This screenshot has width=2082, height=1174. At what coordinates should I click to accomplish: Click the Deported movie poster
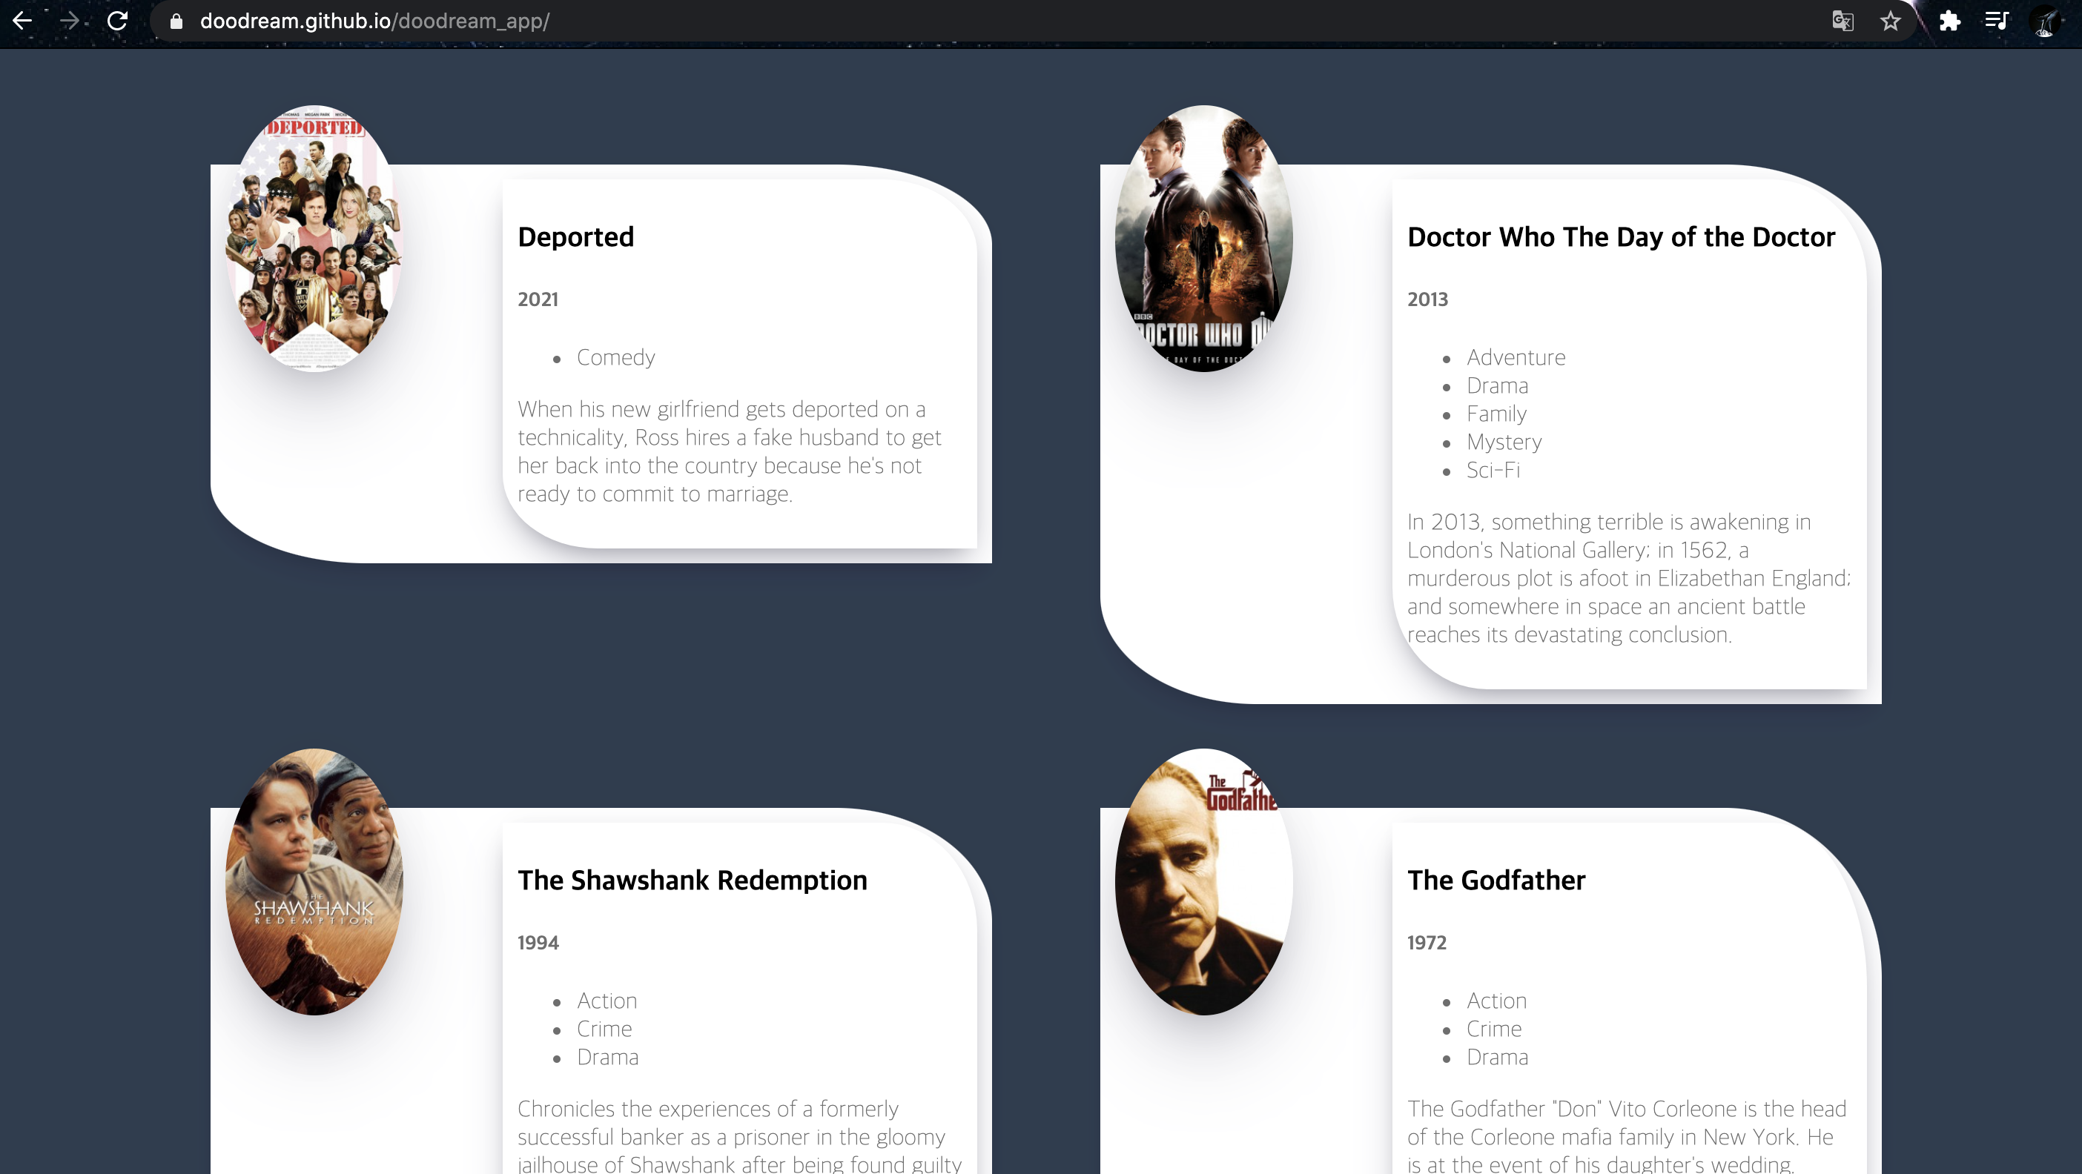pyautogui.click(x=314, y=239)
